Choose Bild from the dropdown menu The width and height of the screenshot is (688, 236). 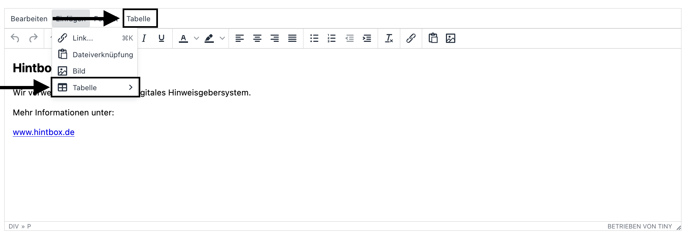click(x=95, y=71)
